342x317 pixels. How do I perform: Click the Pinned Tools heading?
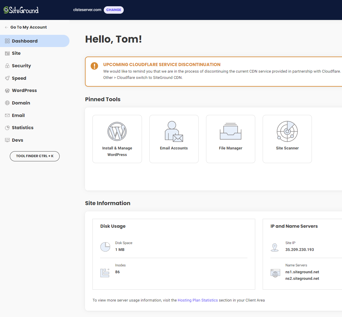[x=103, y=99]
